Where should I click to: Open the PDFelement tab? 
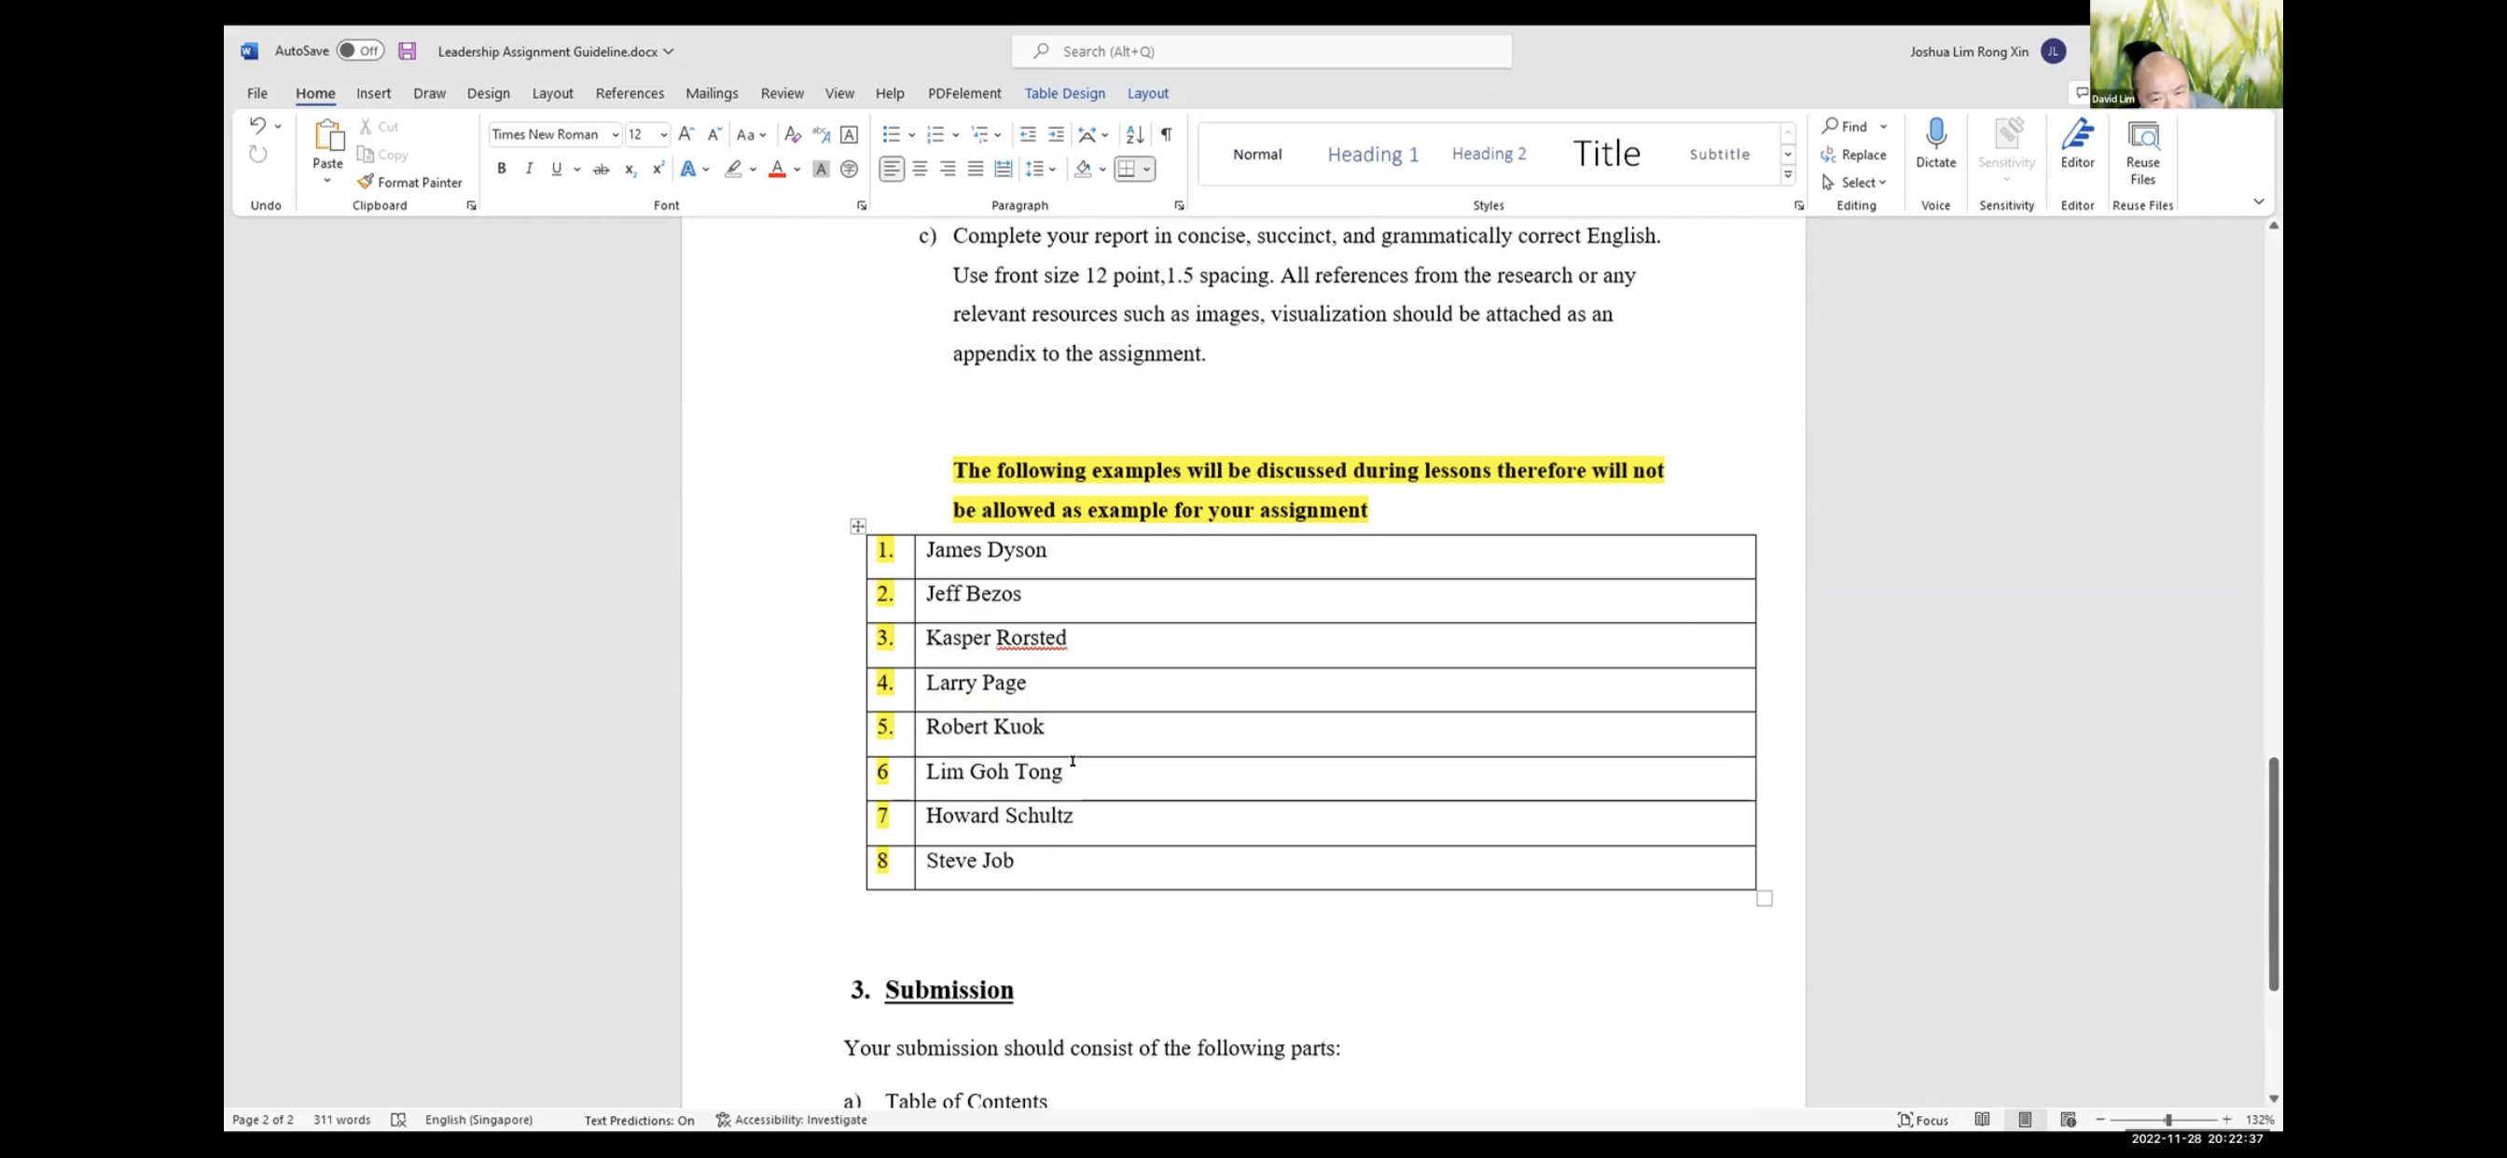coord(964,93)
